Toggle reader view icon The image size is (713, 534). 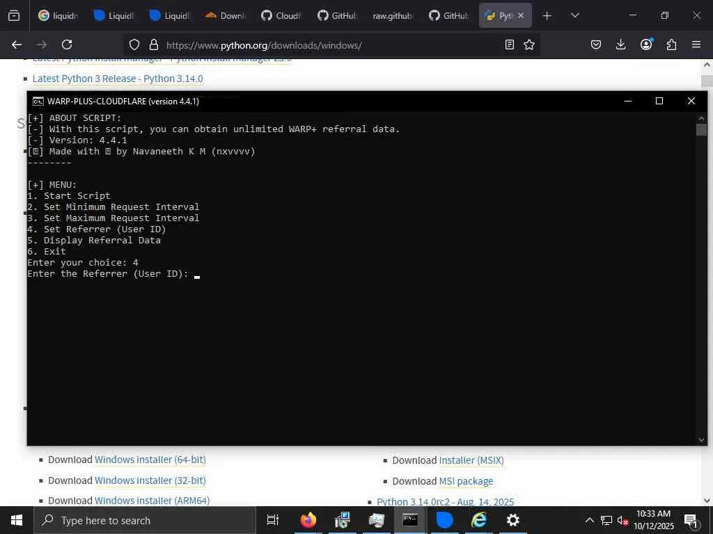[x=510, y=44]
